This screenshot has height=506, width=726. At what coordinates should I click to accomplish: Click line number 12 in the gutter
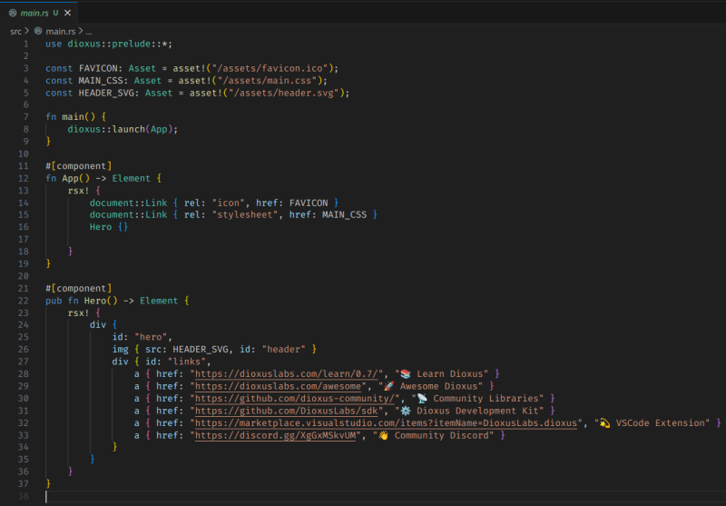[23, 179]
